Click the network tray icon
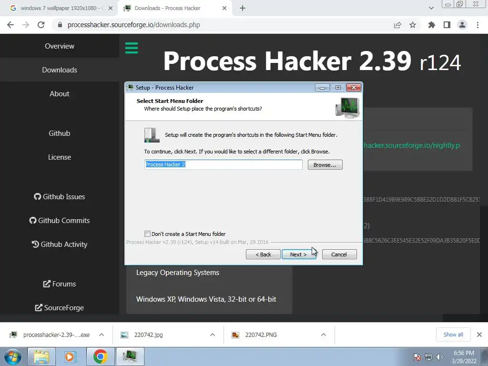488x366 pixels. (x=428, y=357)
